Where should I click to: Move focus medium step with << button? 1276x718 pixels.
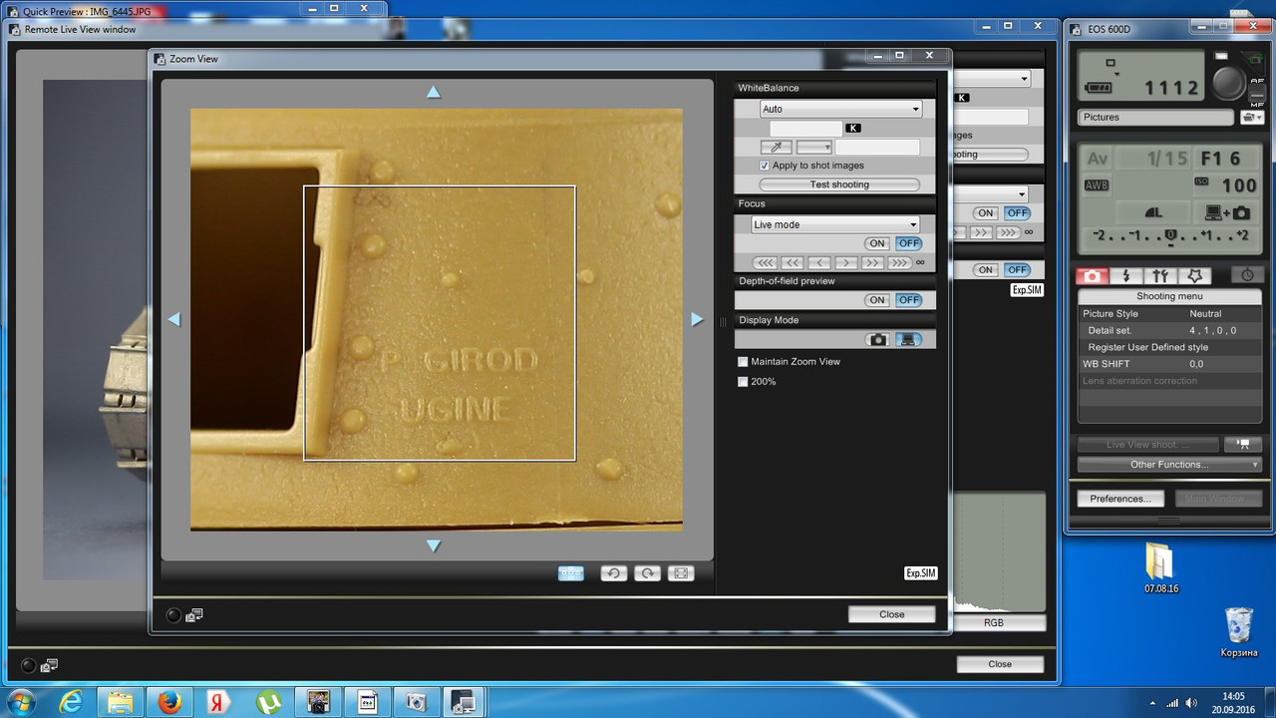click(x=793, y=262)
